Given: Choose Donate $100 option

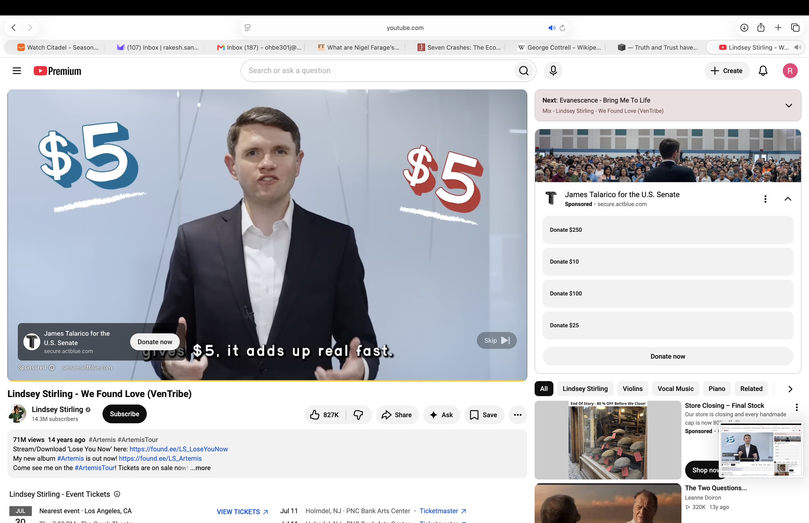Looking at the screenshot, I should [x=668, y=294].
